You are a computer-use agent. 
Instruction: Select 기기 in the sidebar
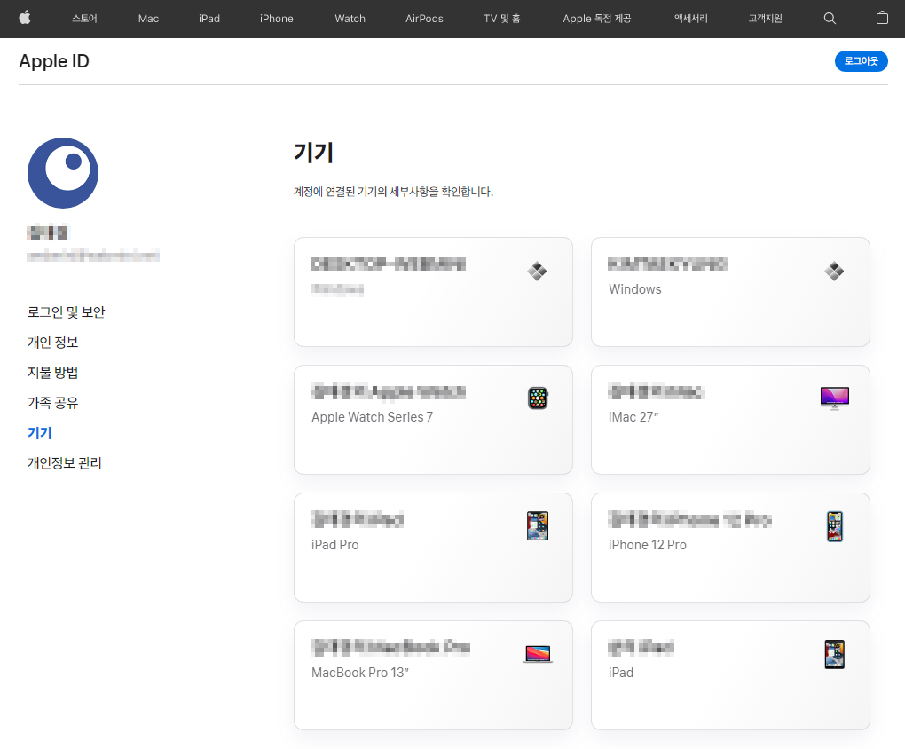(x=40, y=432)
